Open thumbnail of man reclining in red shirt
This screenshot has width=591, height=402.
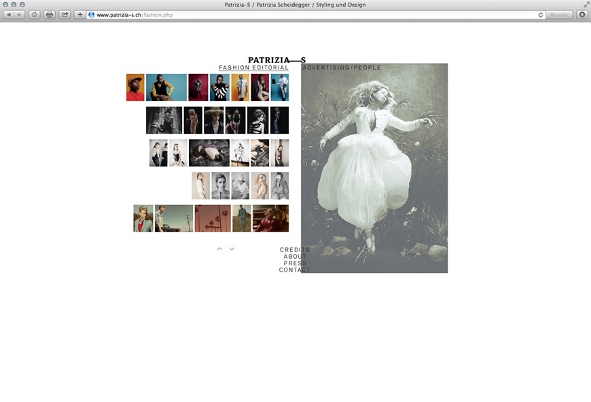click(270, 219)
